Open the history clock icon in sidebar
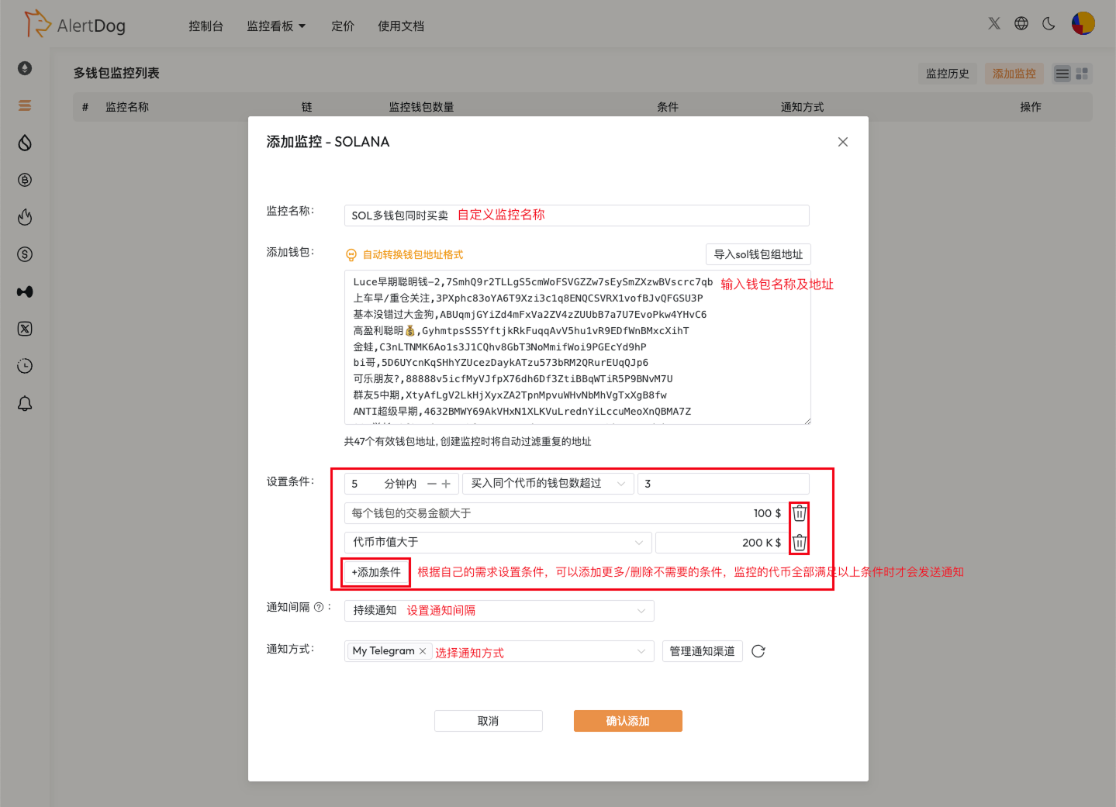 (x=25, y=366)
